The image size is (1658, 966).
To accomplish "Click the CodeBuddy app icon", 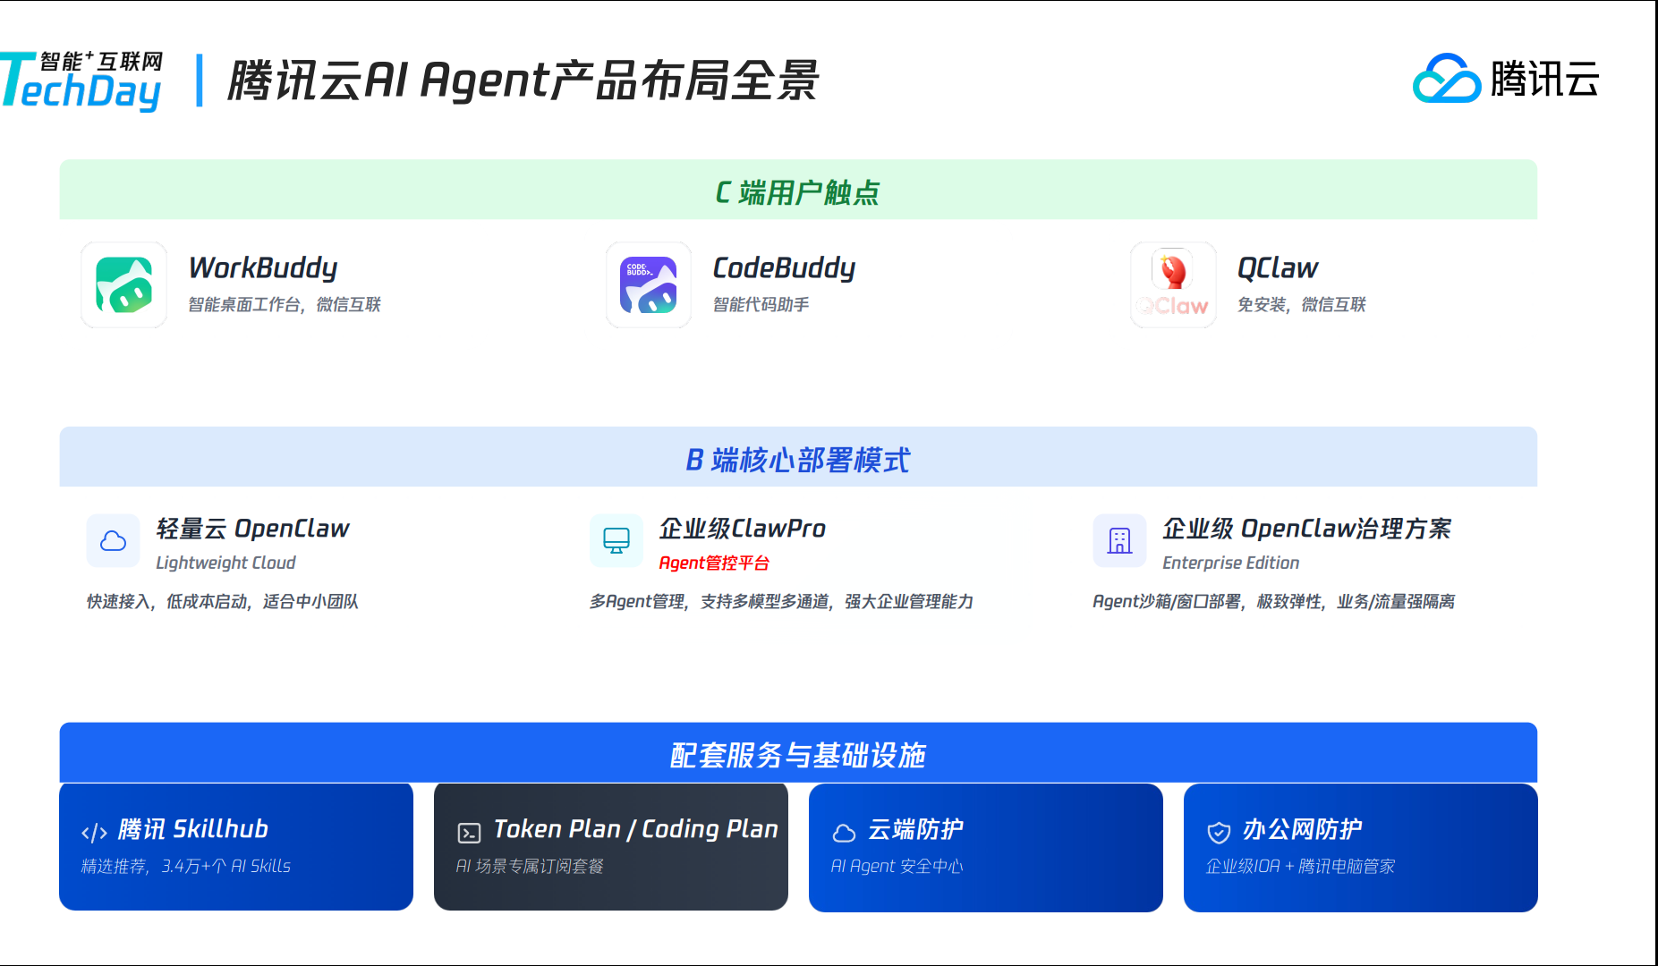I will coord(649,284).
